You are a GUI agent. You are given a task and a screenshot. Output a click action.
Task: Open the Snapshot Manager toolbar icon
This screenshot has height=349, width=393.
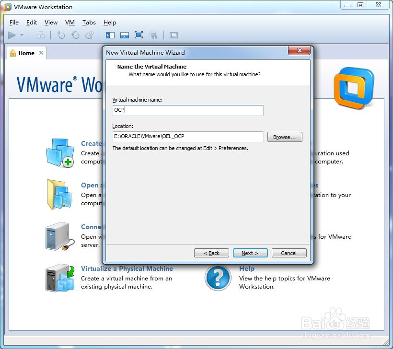tap(90, 35)
